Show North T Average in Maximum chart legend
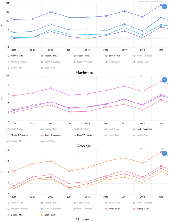 tap(143, 56)
